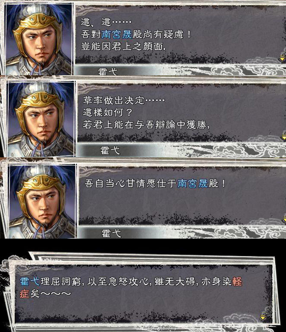This screenshot has height=332, width=286.
Task: Click the 豈能因君上之顏面 text line
Action: (123, 46)
